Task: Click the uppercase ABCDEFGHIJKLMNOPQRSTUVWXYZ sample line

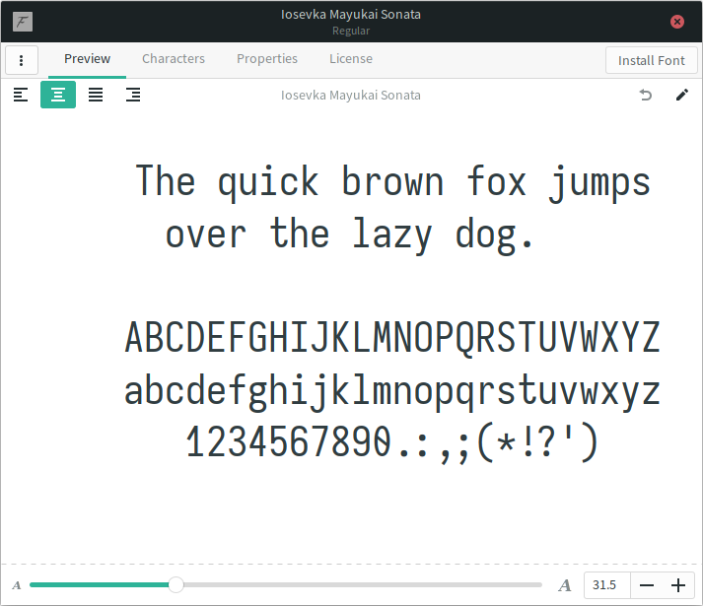Action: tap(392, 337)
